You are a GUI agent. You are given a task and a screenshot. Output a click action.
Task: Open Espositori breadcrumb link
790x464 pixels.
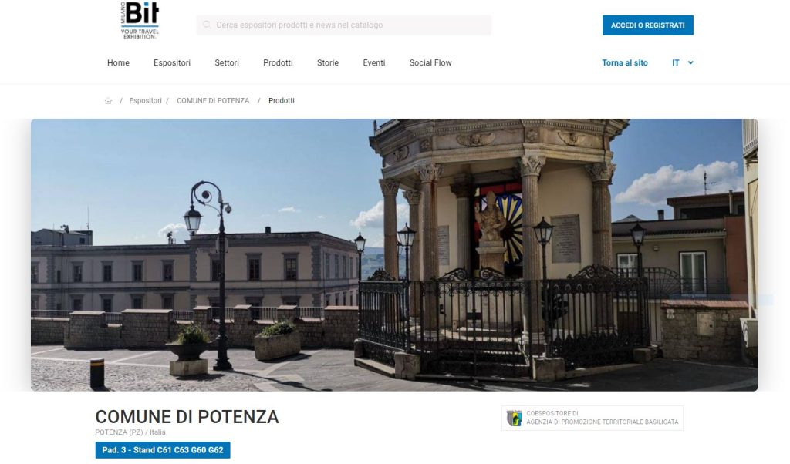pos(145,101)
